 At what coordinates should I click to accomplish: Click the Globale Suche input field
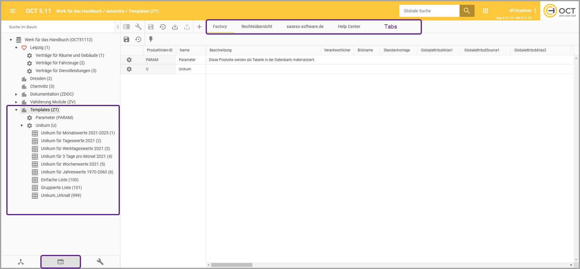click(429, 11)
